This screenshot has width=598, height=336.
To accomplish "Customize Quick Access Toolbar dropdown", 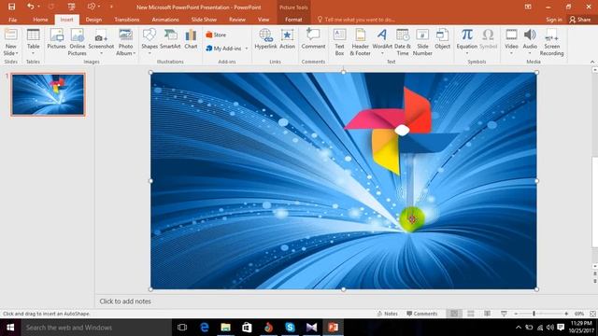I will pyautogui.click(x=111, y=7).
